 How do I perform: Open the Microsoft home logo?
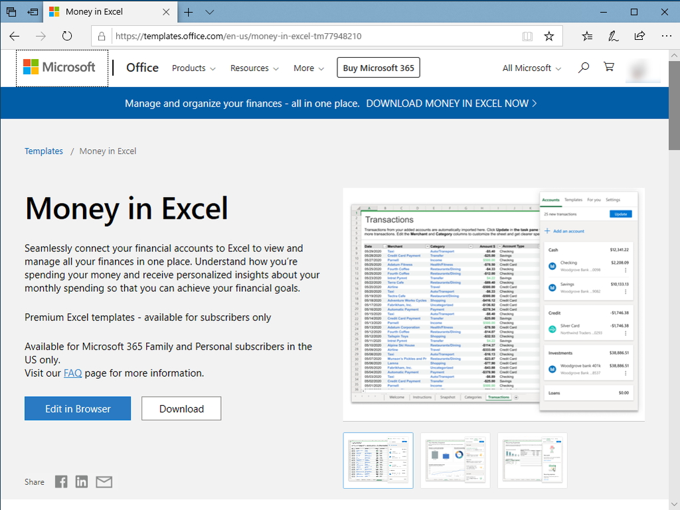click(61, 68)
